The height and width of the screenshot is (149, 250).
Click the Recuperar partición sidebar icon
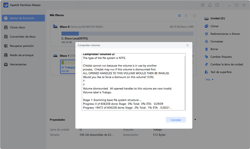(6, 46)
